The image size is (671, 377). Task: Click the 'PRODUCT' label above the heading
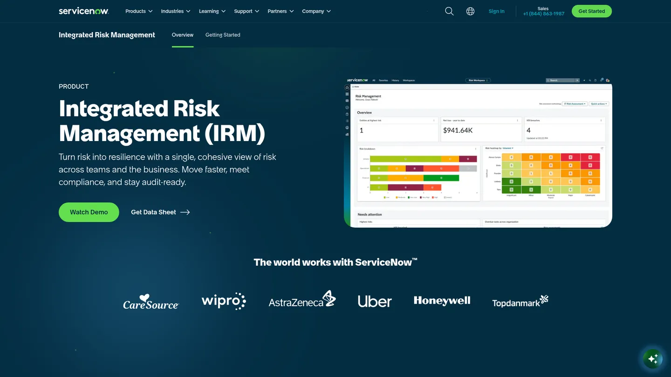click(74, 87)
